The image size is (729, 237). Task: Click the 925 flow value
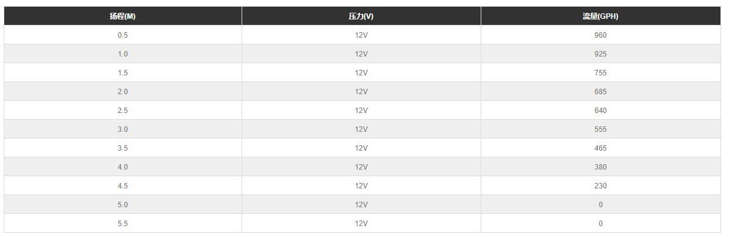tap(601, 54)
